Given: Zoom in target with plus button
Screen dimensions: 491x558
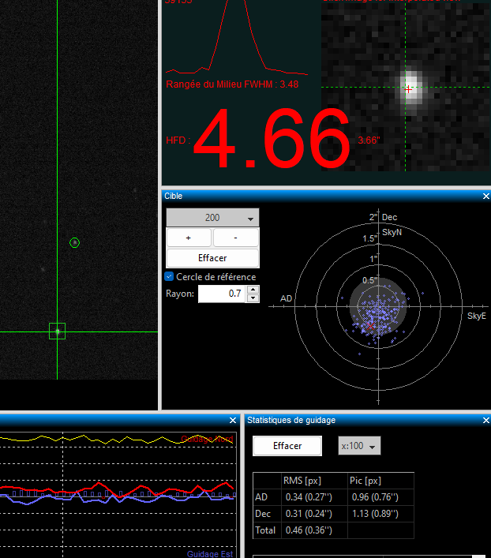Looking at the screenshot, I should pyautogui.click(x=188, y=238).
